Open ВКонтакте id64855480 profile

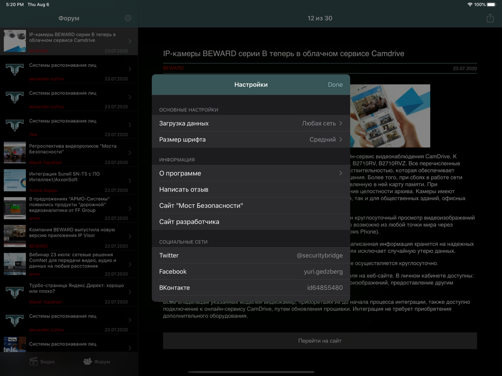(250, 288)
